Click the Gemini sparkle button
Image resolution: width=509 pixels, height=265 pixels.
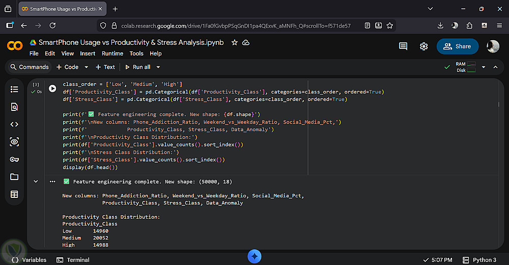254,256
